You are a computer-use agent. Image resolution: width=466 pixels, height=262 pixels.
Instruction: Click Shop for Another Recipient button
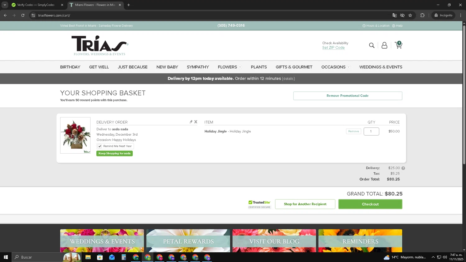(x=305, y=204)
